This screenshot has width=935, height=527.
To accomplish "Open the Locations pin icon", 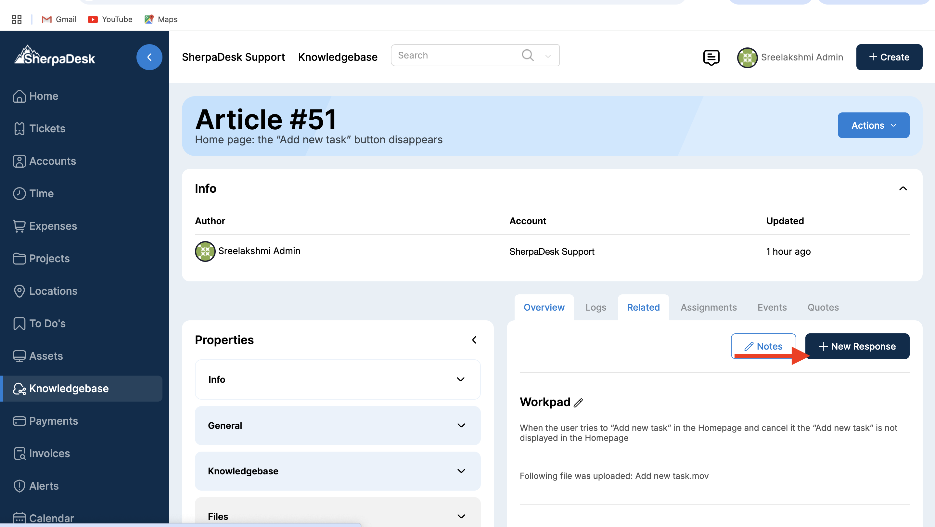I will pos(19,291).
